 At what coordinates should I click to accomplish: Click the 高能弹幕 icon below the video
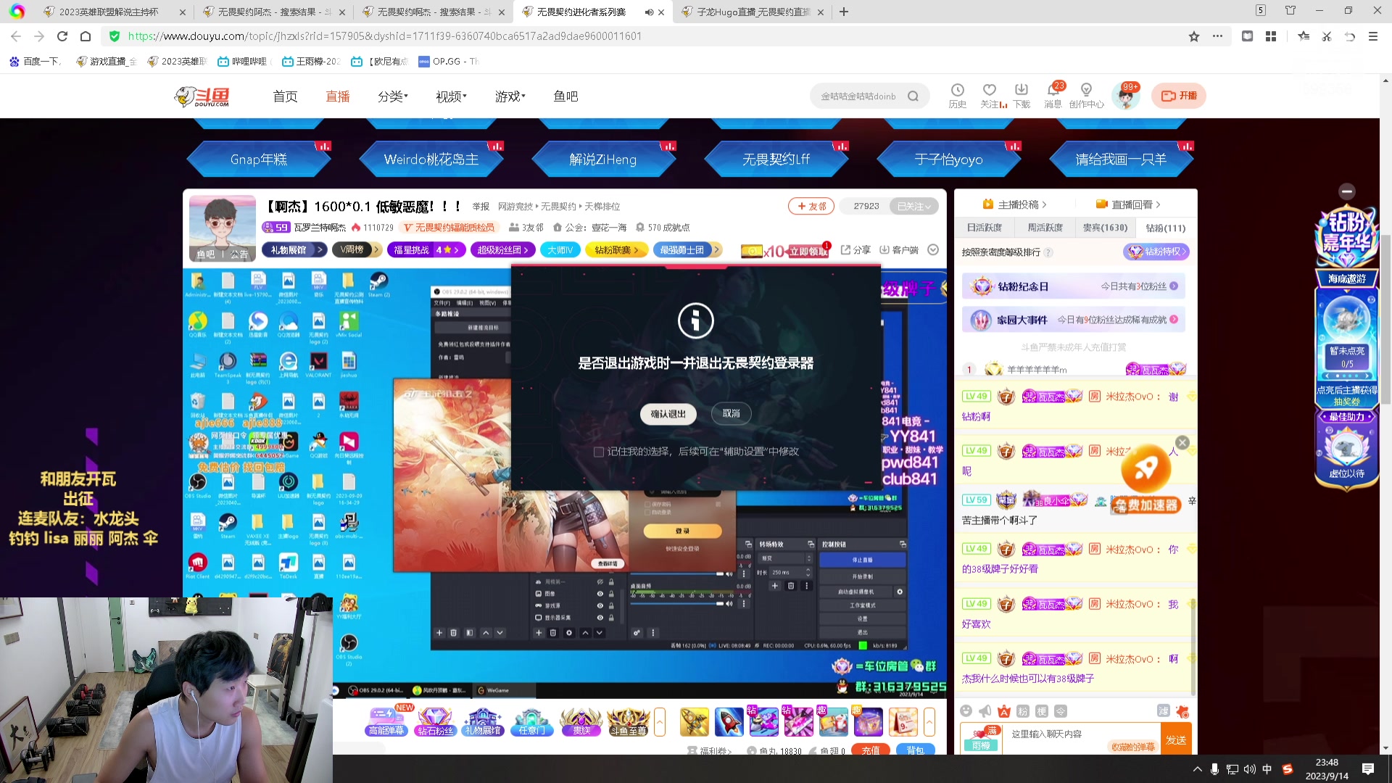tap(386, 721)
